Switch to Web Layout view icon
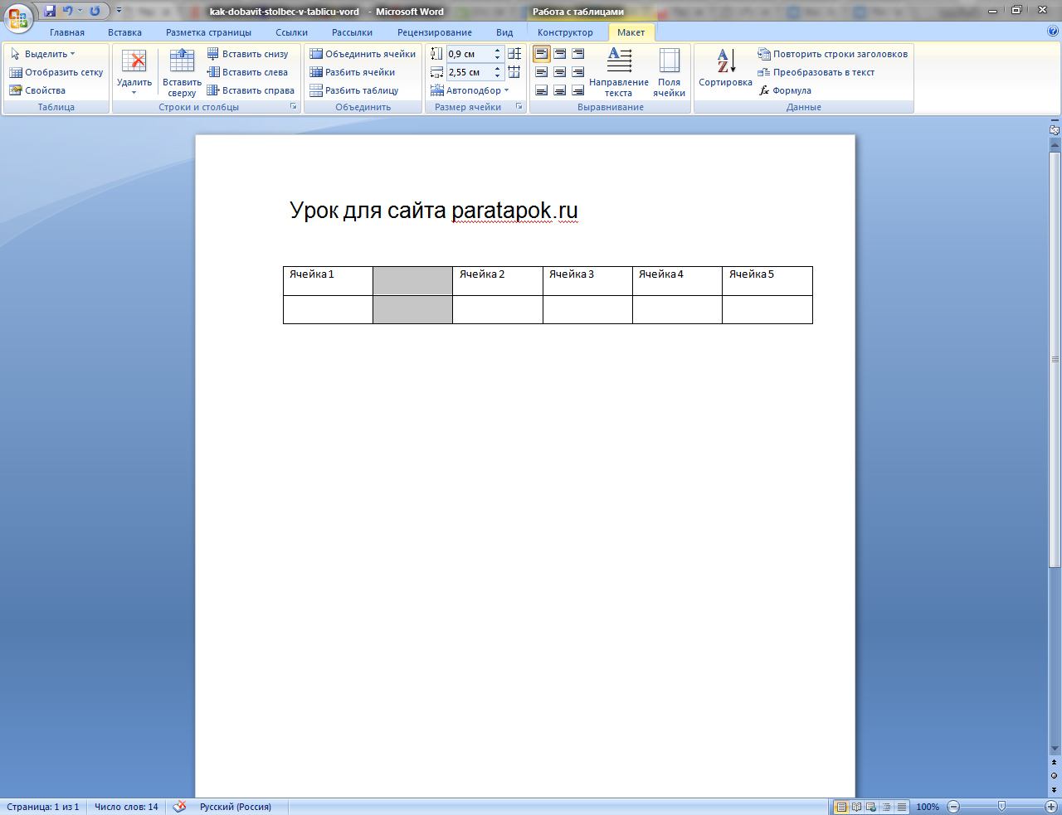This screenshot has width=1062, height=815. tap(871, 807)
